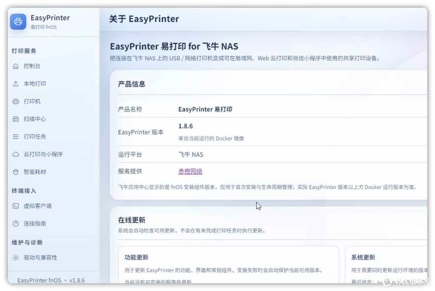The image size is (435, 291).
Task: Click the 来自当前运行的 Docker 镜像 note
Action: coord(211,138)
